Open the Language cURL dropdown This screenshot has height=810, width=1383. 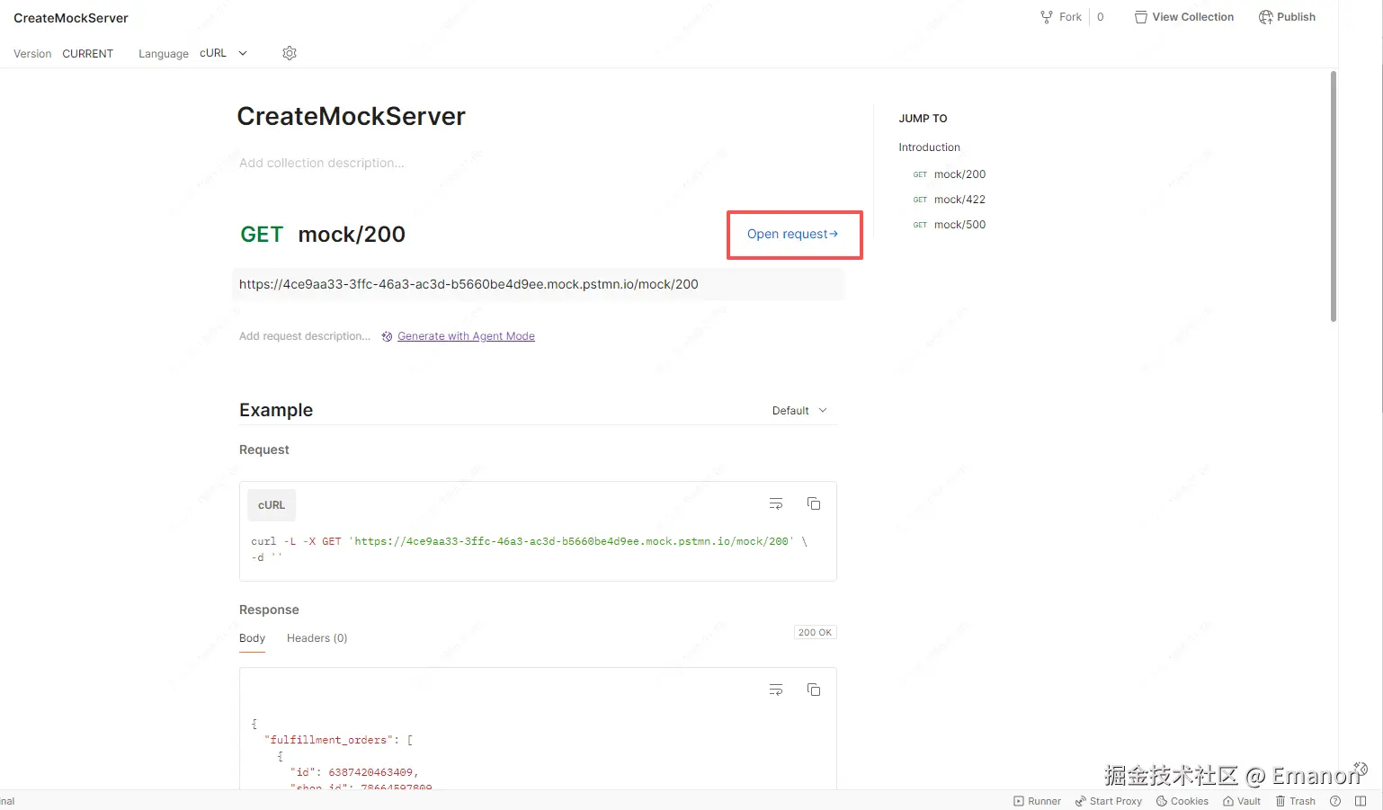(223, 53)
